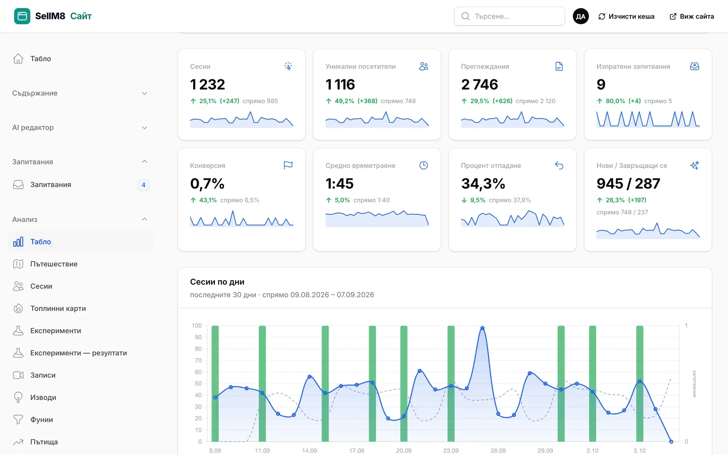Open Експерименти — резултати page

pos(80,353)
